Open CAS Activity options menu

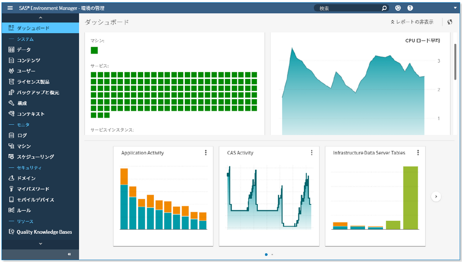tap(312, 153)
